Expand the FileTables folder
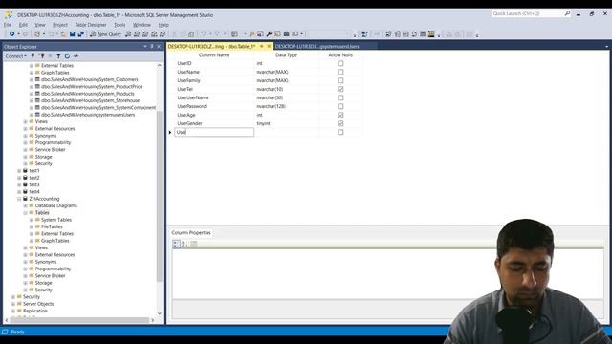Screen dimensions: 612x344 point(32,227)
